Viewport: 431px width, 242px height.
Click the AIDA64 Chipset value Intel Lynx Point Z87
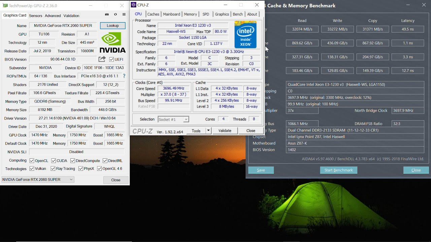point(355,137)
